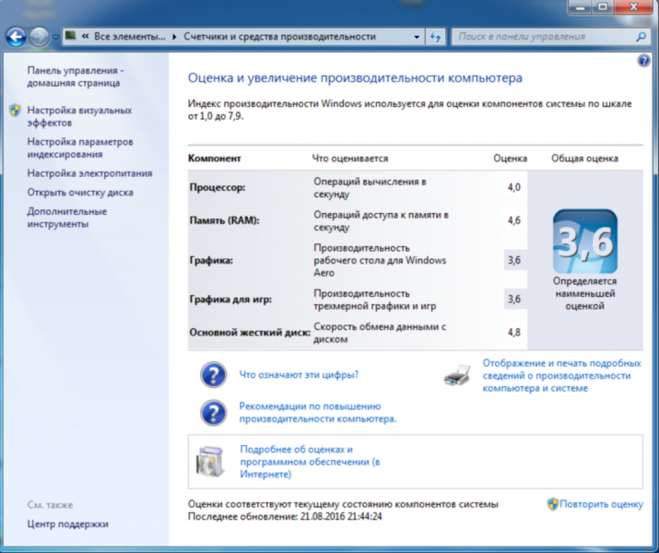This screenshot has width=659, height=553.
Task: Open 'Настройка визуальных эффектов' link
Action: coord(79,116)
